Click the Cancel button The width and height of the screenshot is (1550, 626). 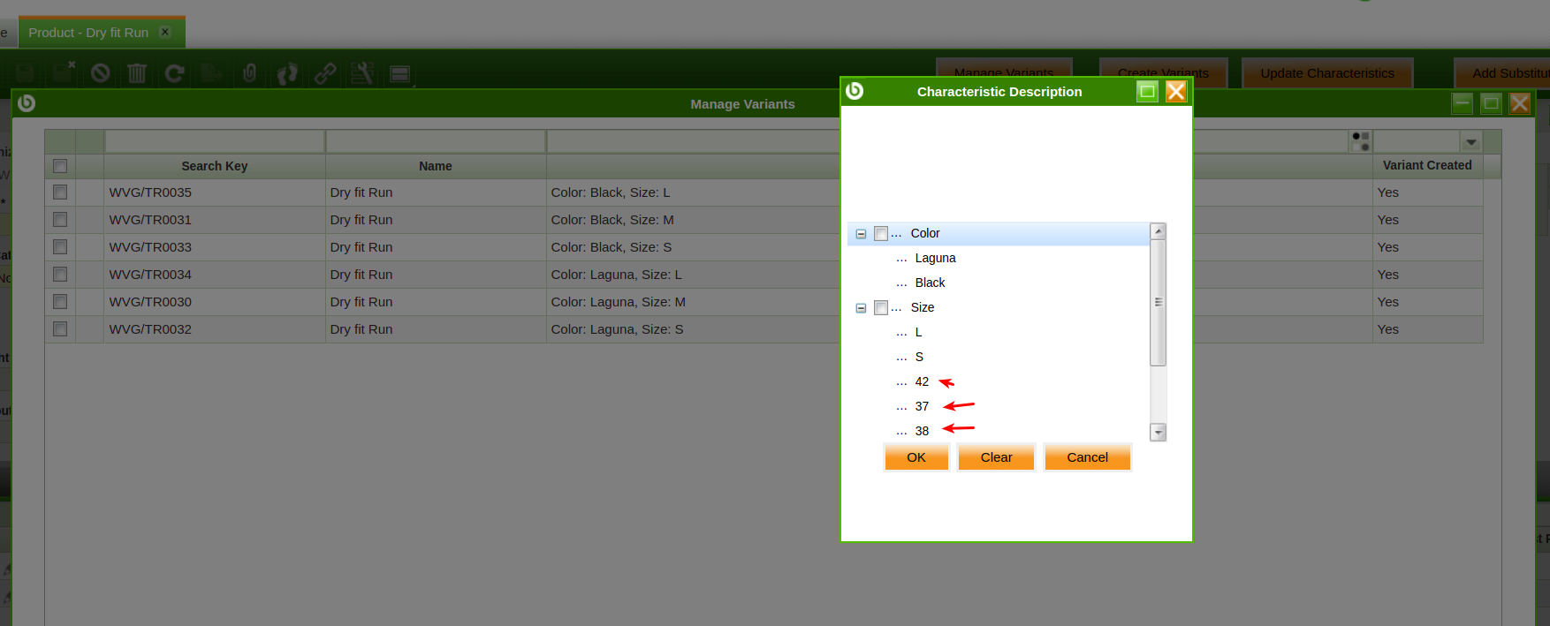pos(1087,457)
